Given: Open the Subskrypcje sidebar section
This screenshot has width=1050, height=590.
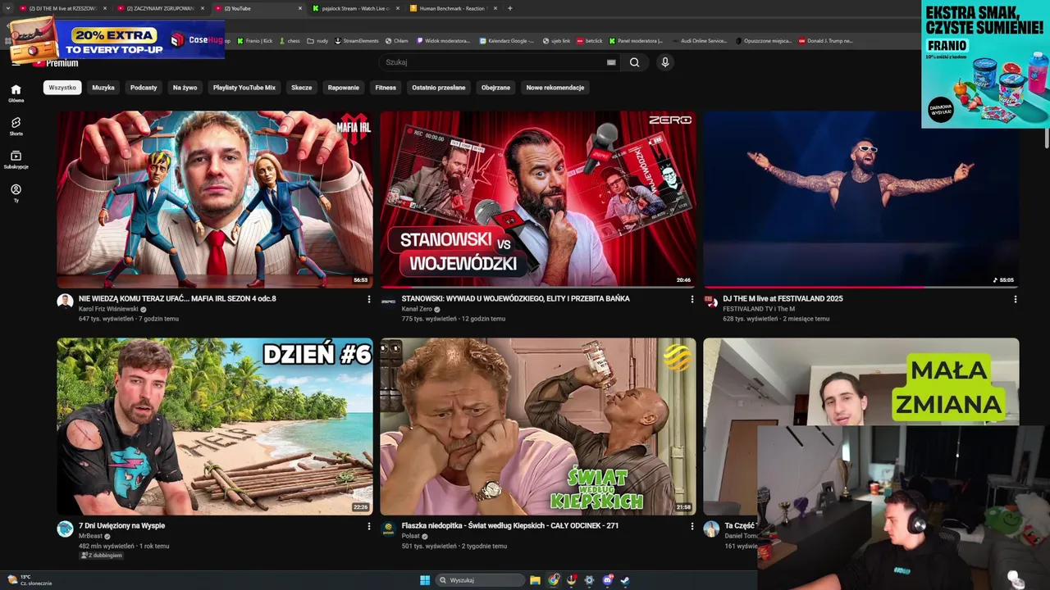Looking at the screenshot, I should (16, 160).
